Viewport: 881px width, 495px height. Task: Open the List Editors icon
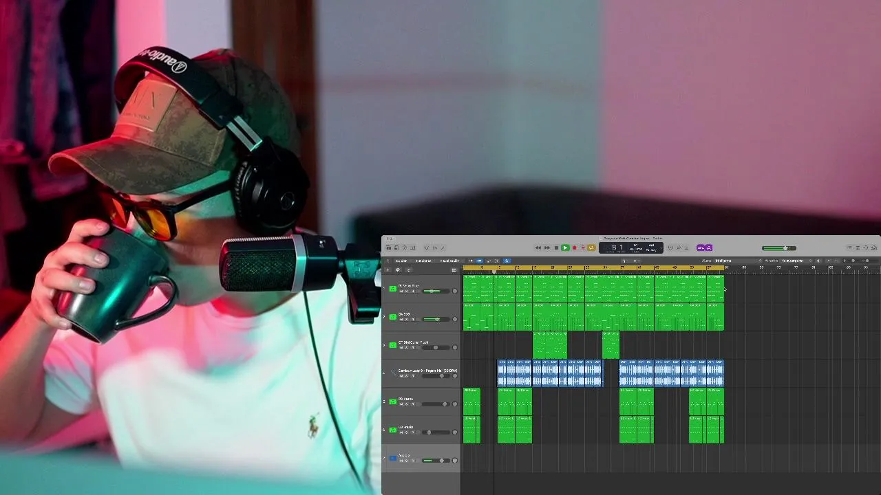click(851, 247)
